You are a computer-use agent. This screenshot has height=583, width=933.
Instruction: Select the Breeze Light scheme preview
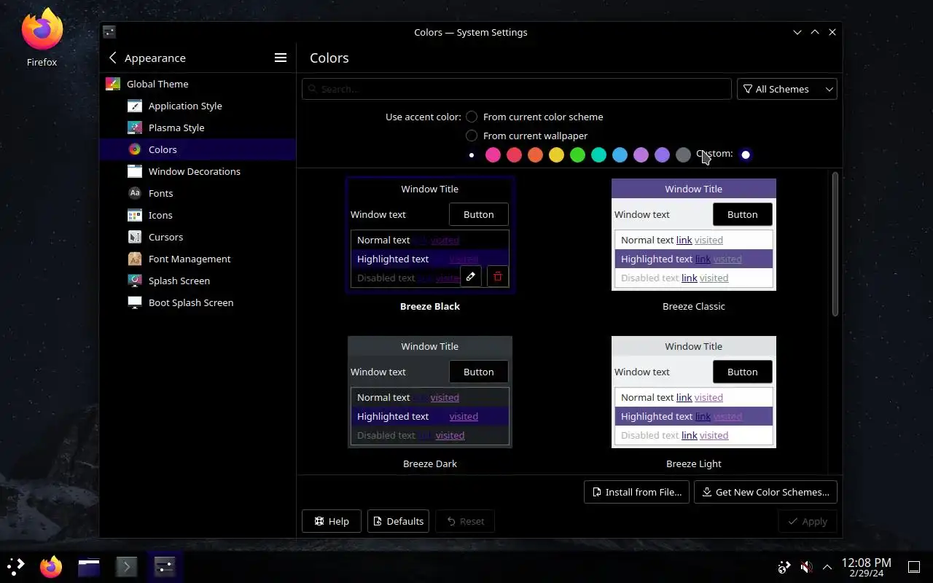point(694,392)
